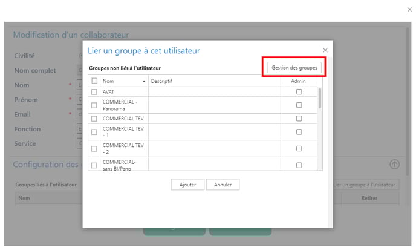The width and height of the screenshot is (416, 250).
Task: Enable Admin for COMMERCIAL TEV
Action: 299,118
